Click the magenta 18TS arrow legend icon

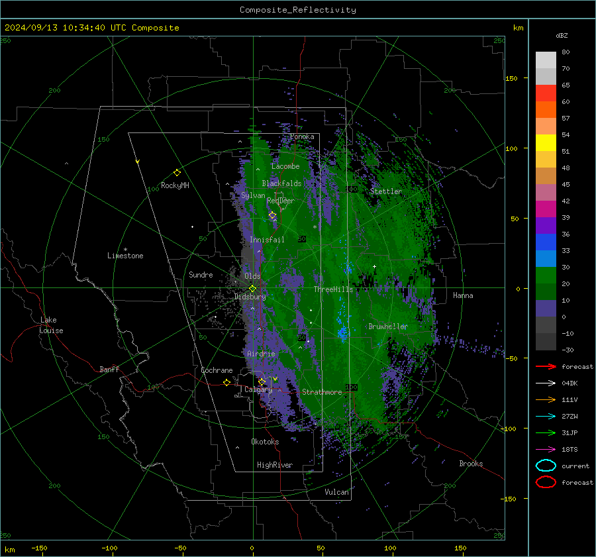pos(546,450)
